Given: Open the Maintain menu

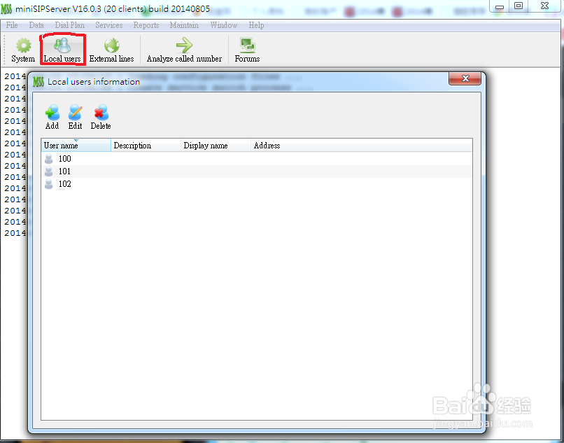Looking at the screenshot, I should [184, 25].
